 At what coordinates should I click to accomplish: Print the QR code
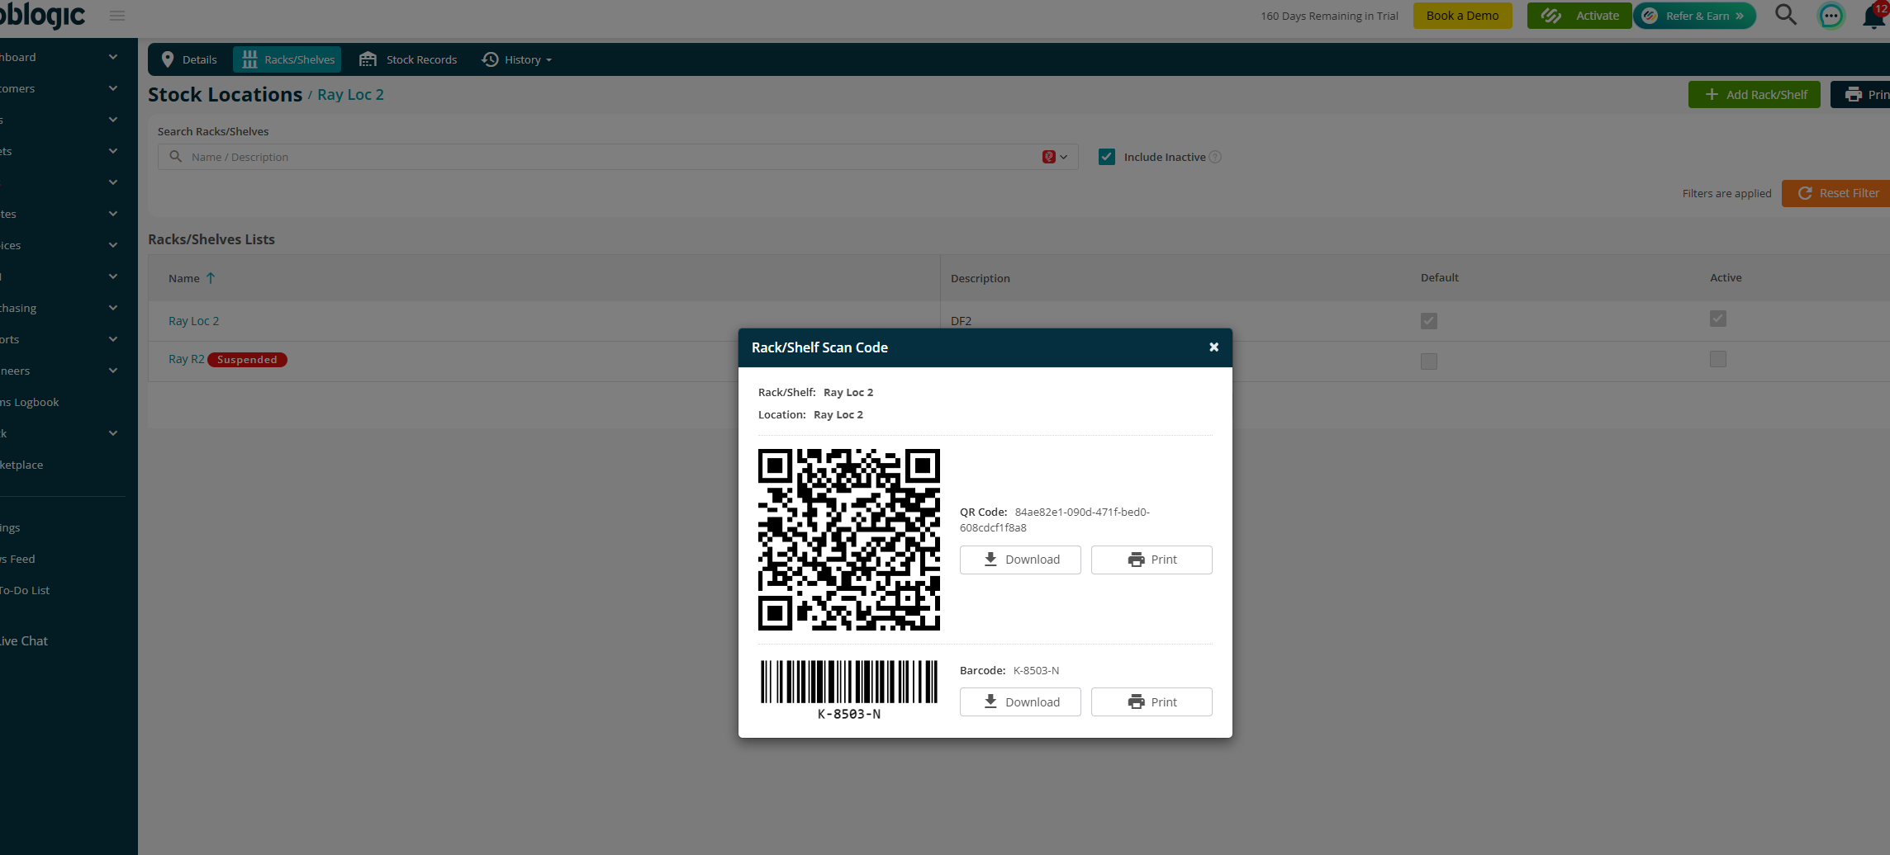click(x=1152, y=560)
